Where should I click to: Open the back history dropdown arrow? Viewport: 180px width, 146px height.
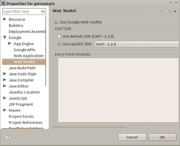[161, 11]
